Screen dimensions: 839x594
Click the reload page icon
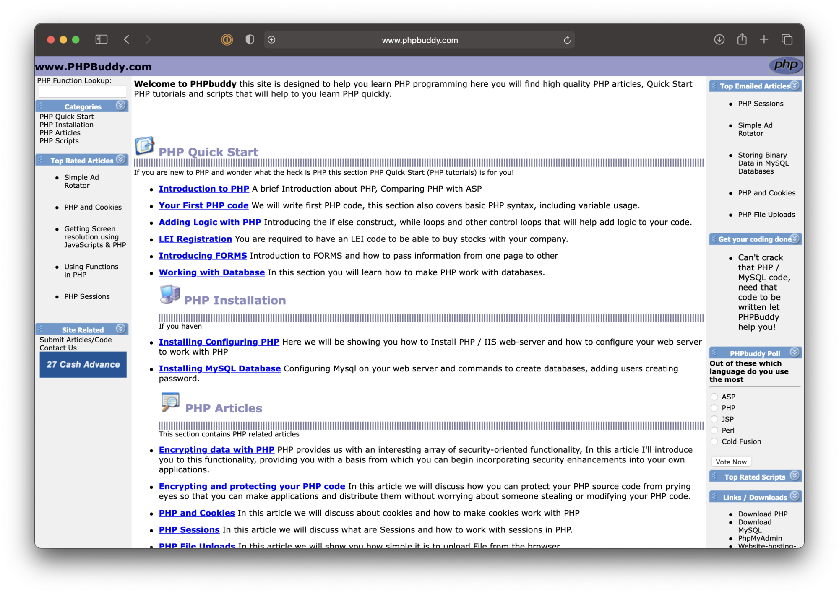click(567, 40)
